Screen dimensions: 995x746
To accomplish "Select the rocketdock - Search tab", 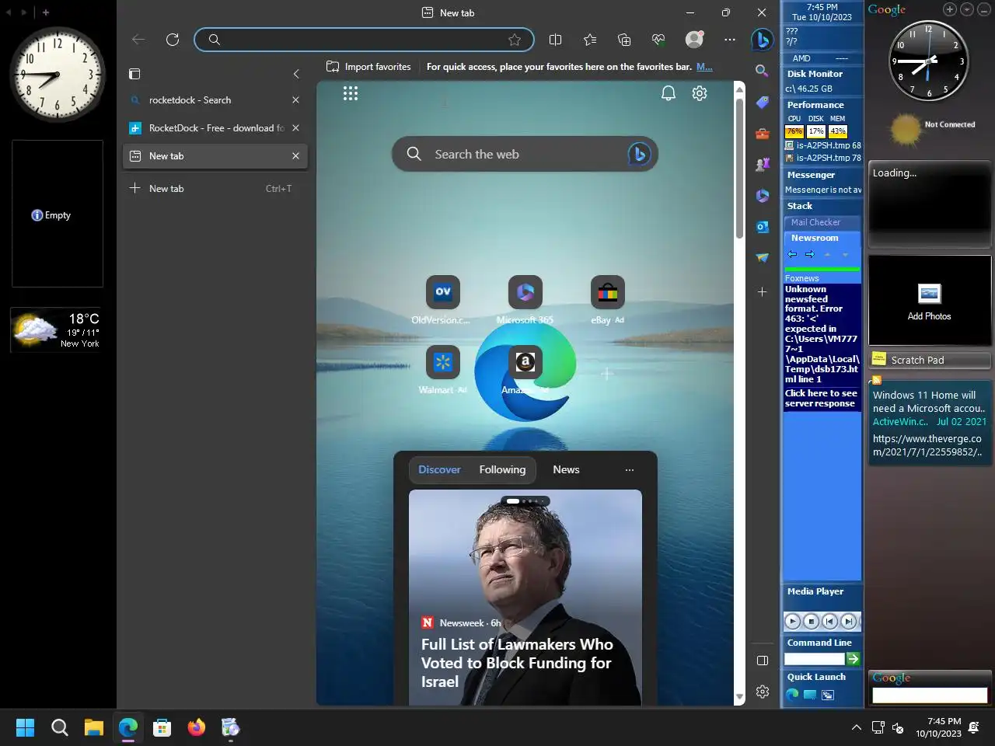I will pyautogui.click(x=205, y=100).
